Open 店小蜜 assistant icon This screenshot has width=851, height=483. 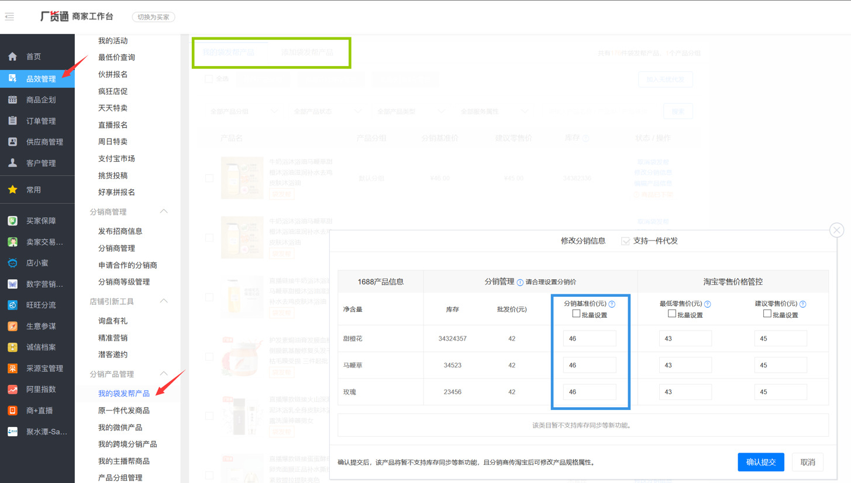(x=12, y=263)
